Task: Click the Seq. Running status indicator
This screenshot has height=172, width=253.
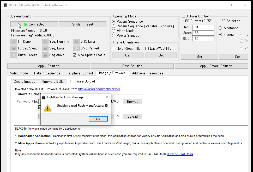Action: pos(45,42)
